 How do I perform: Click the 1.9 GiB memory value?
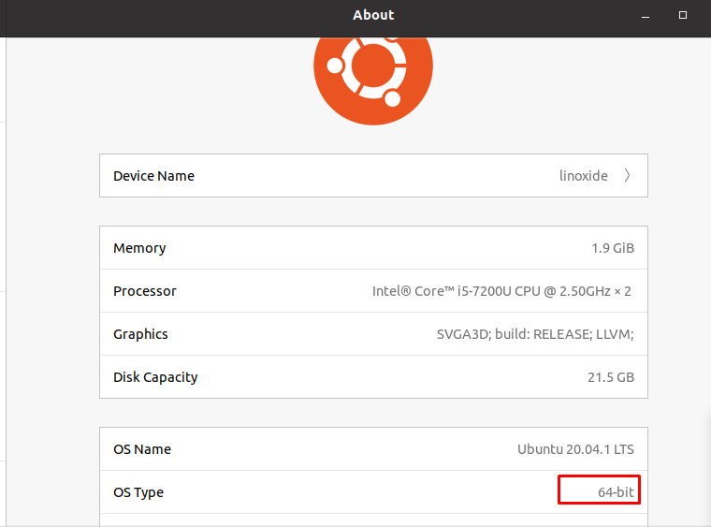point(613,248)
